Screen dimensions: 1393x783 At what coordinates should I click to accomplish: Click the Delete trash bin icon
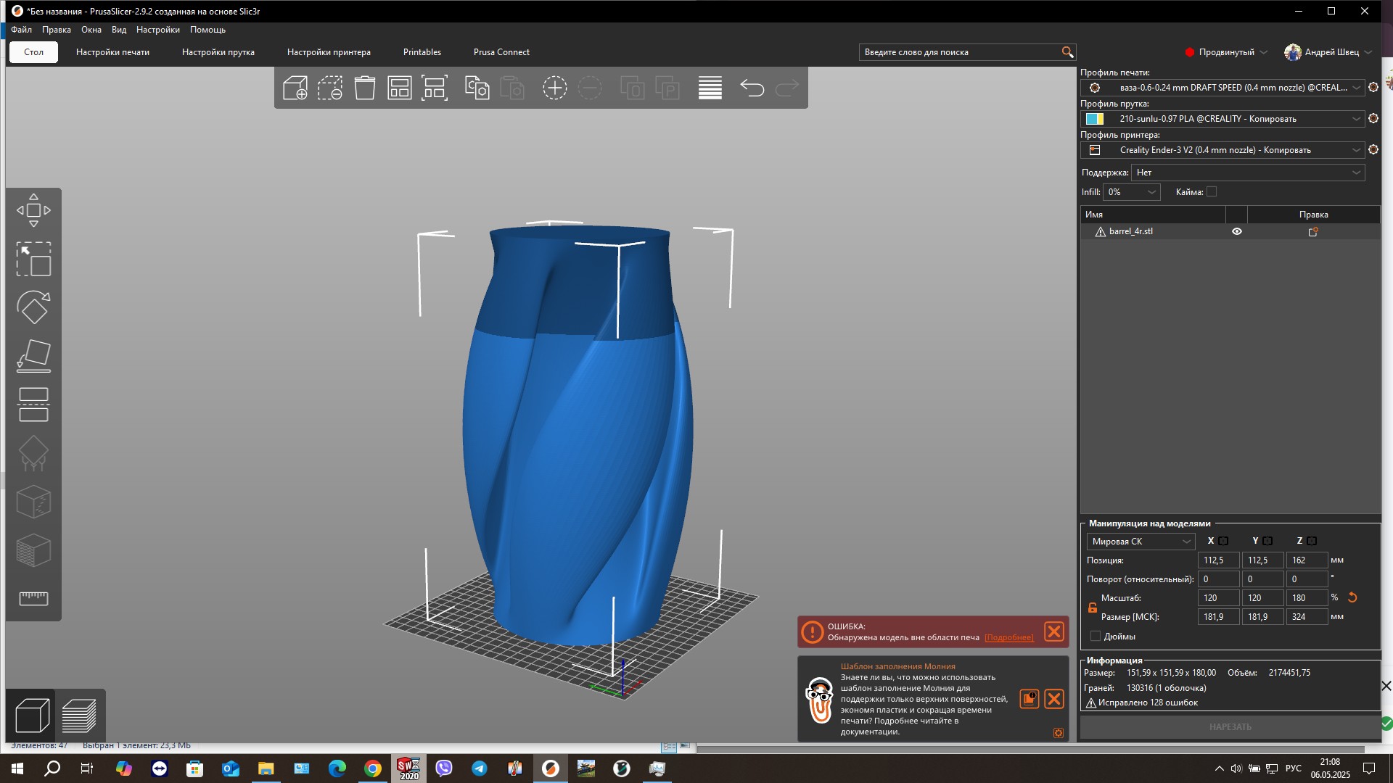365,88
